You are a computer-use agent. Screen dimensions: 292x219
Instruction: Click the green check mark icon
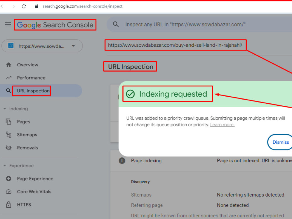tap(130, 94)
